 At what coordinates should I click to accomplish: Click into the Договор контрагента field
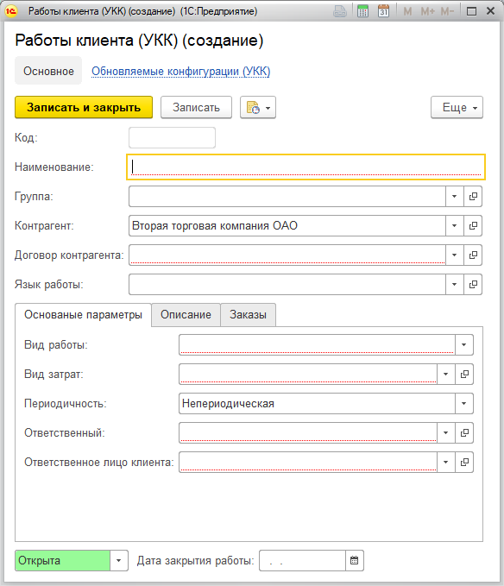tap(287, 255)
